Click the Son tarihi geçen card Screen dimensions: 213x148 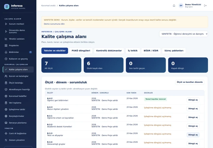point(146,65)
